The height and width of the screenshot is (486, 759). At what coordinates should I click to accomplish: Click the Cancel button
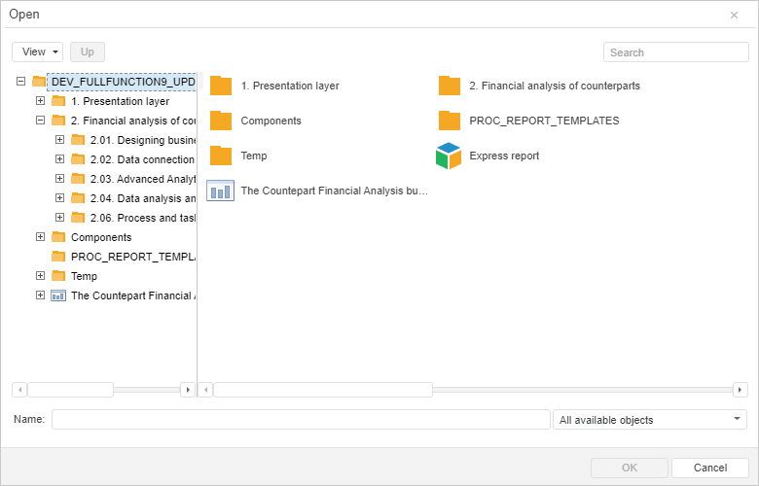point(709,468)
